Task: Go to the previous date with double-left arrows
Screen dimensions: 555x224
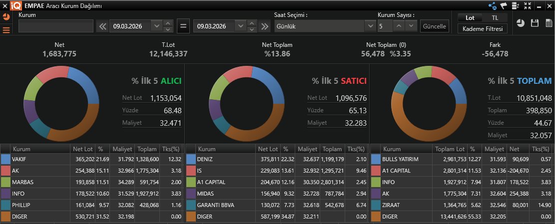Action: pos(102,26)
